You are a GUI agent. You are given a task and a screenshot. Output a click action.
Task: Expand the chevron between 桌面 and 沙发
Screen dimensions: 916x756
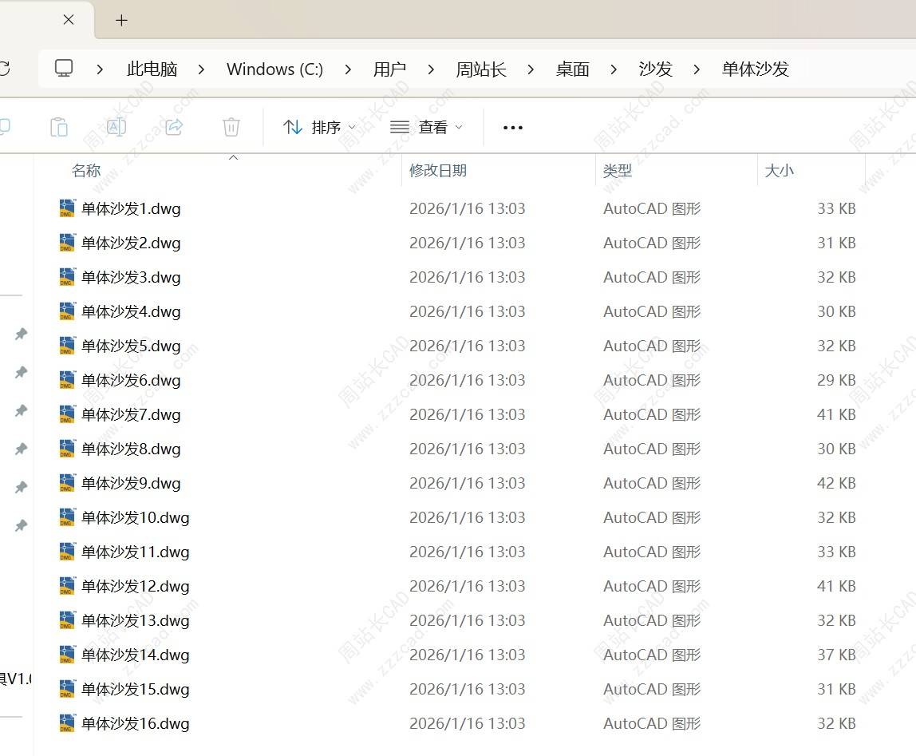click(x=614, y=69)
